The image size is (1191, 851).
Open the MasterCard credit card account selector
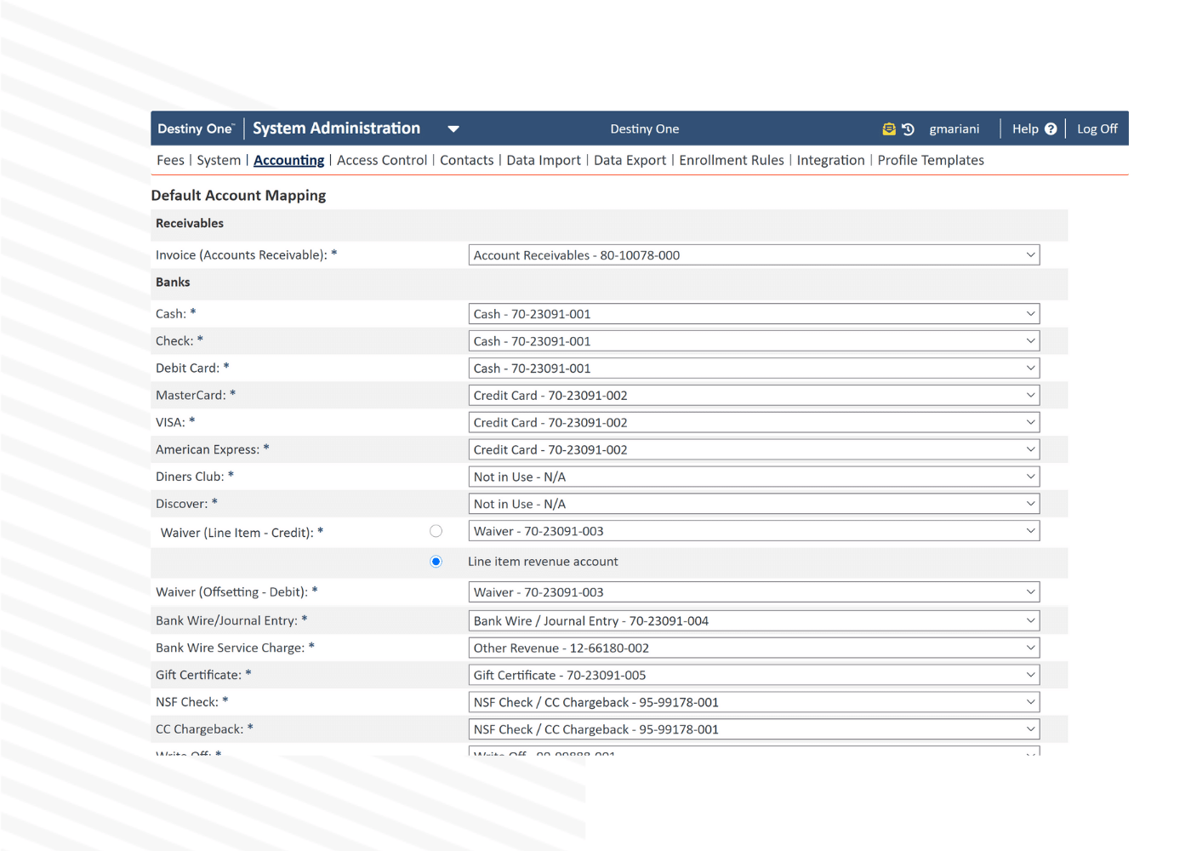coord(753,395)
